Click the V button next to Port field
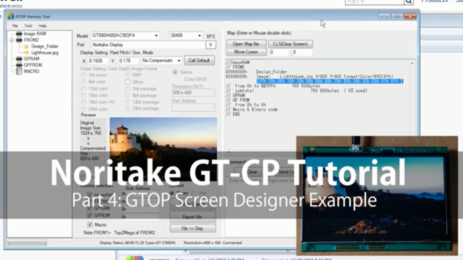Viewport: 463px width, 260px height. coord(211,45)
